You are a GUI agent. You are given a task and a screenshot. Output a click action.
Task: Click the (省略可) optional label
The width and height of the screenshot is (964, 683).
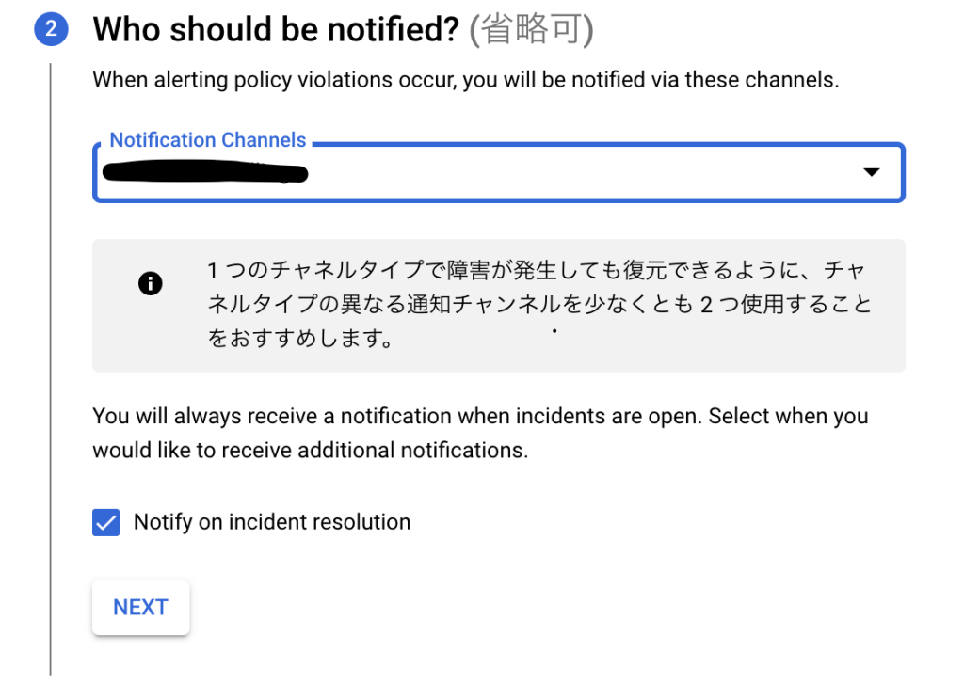(531, 29)
